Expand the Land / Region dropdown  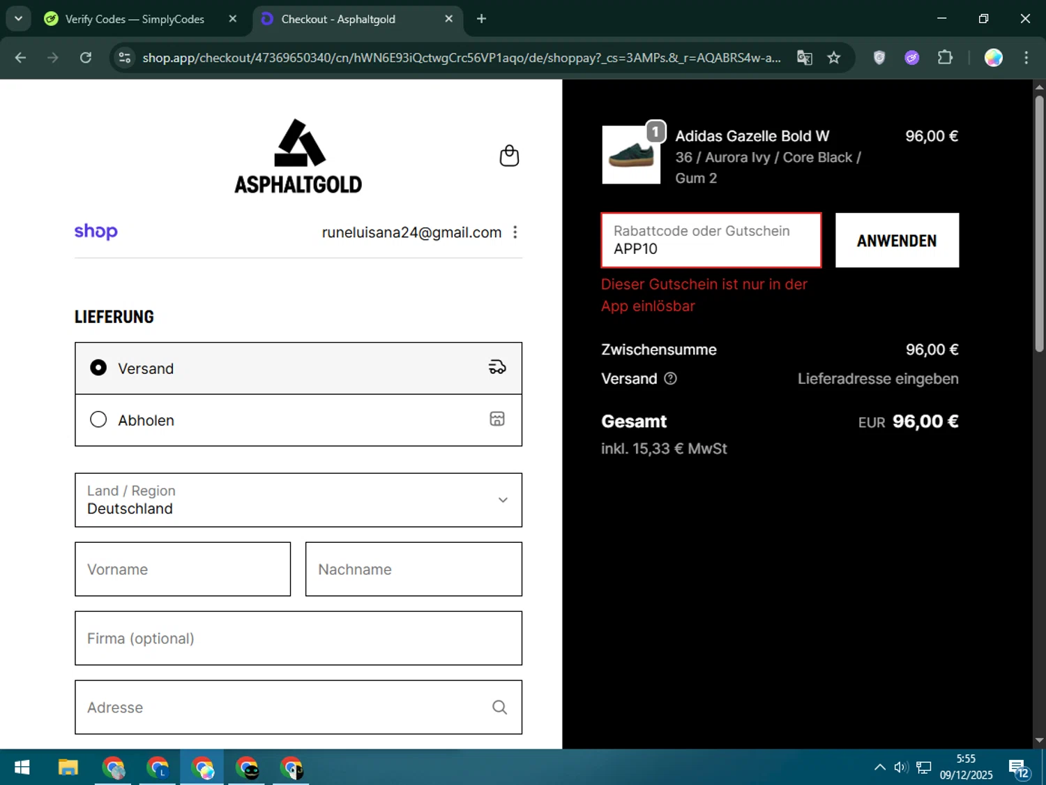[298, 500]
